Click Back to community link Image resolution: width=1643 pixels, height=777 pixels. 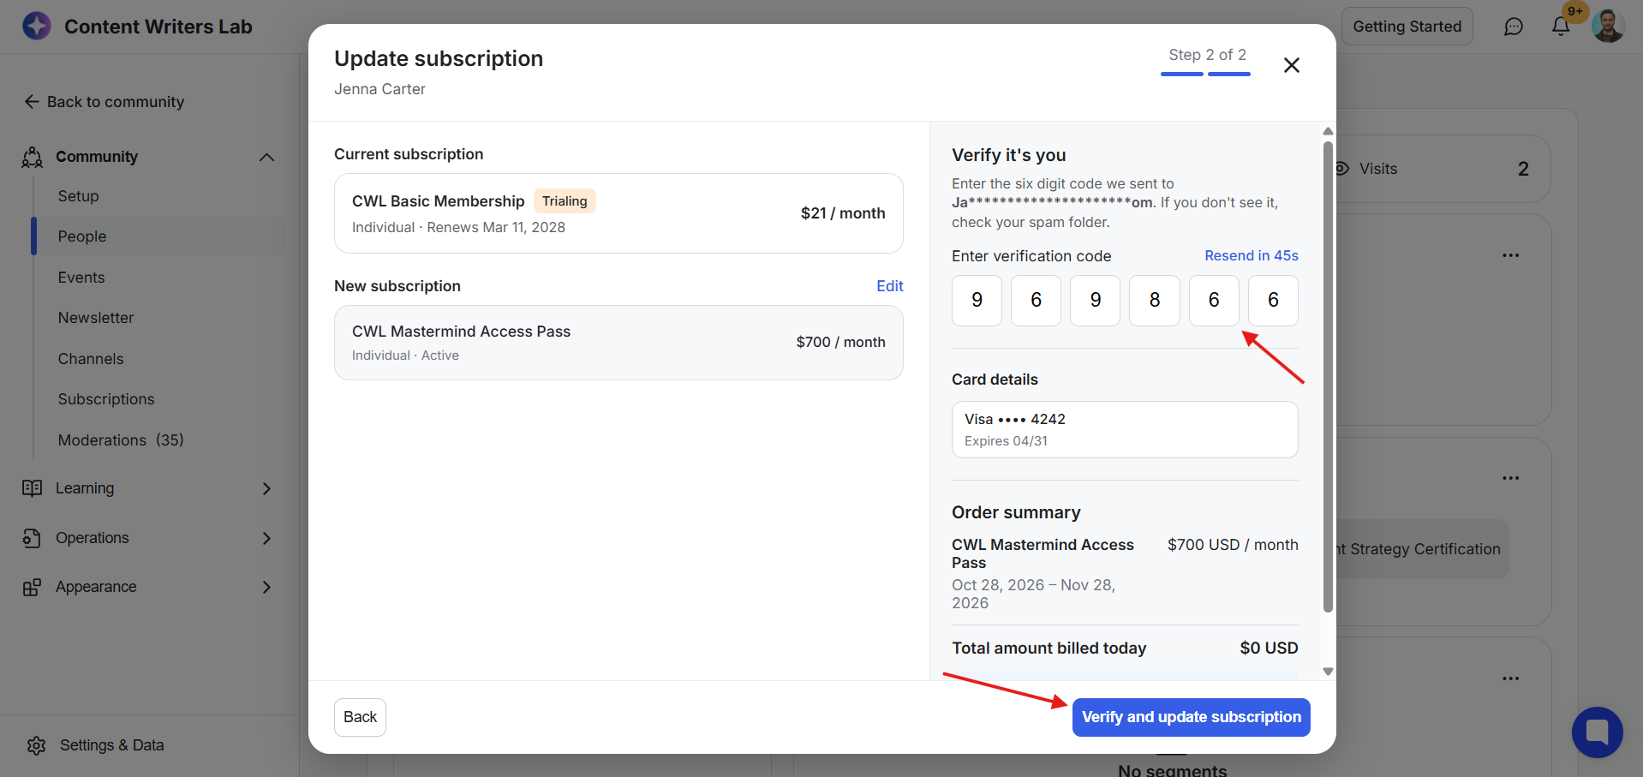click(116, 102)
